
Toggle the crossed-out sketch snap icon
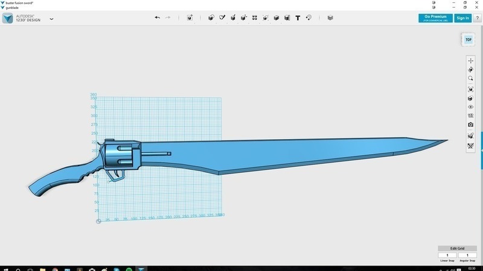[x=470, y=146]
